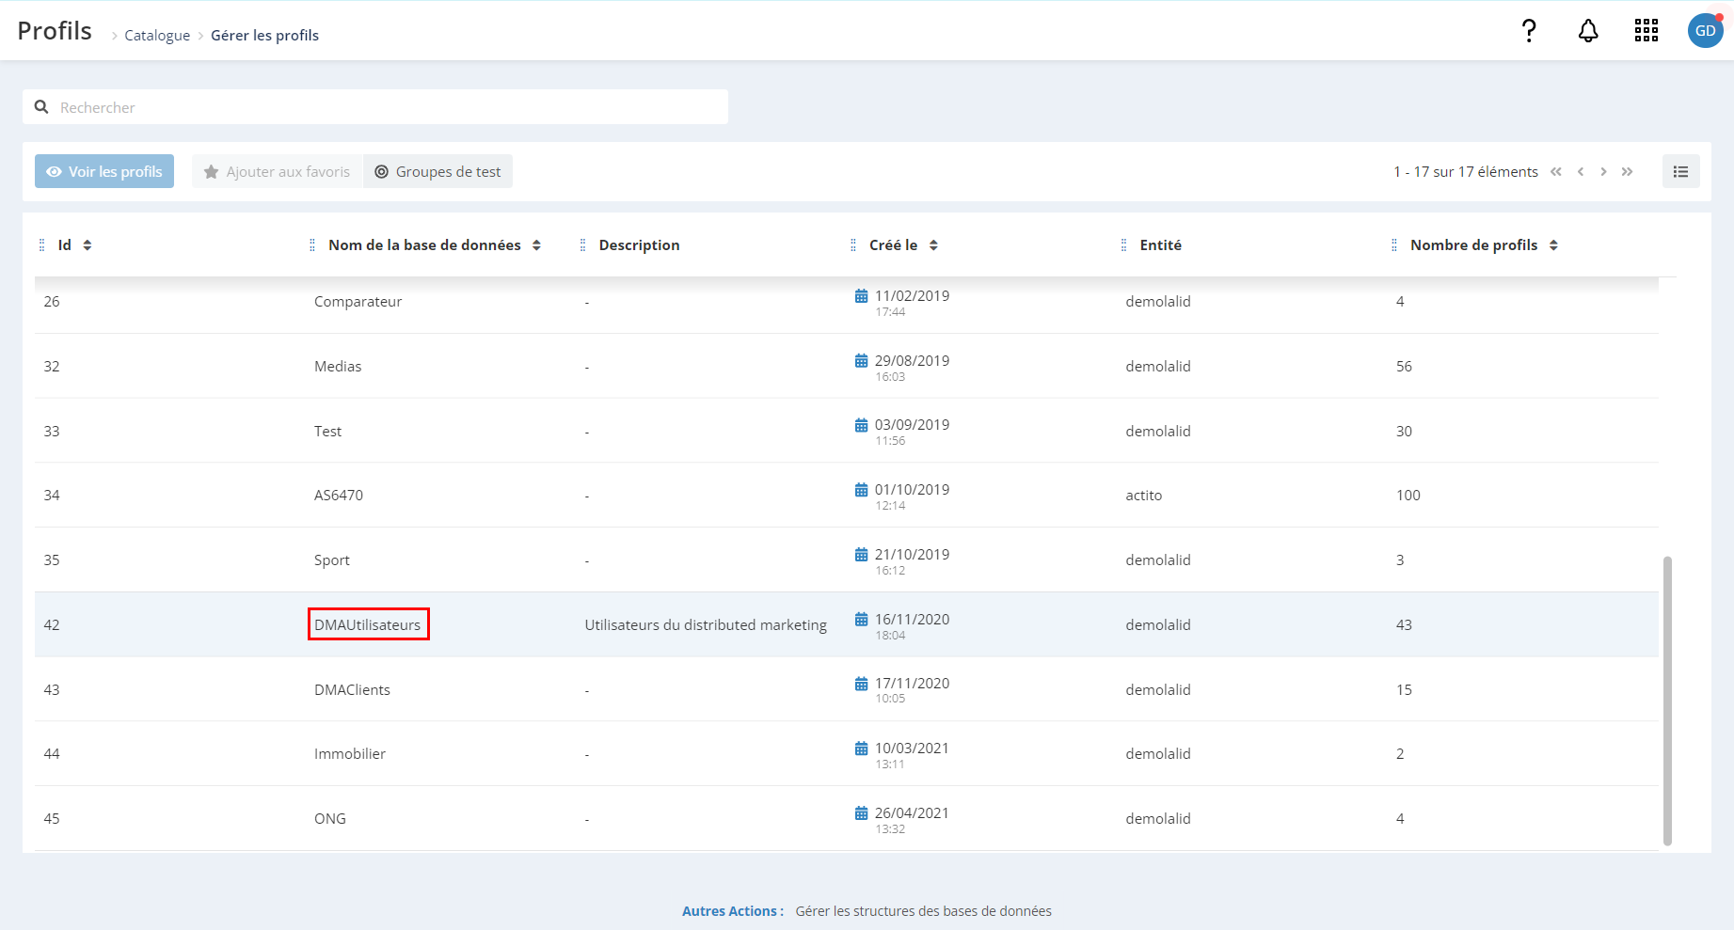Click the calendar icon for 17/11/2020

tap(861, 684)
